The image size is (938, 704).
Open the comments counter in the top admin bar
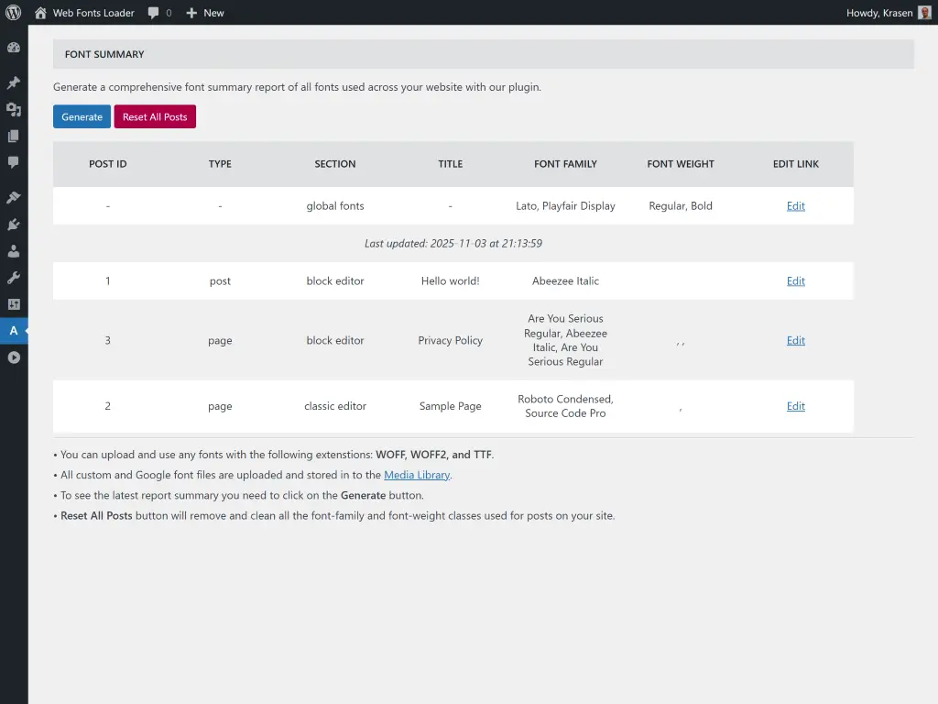click(x=158, y=13)
